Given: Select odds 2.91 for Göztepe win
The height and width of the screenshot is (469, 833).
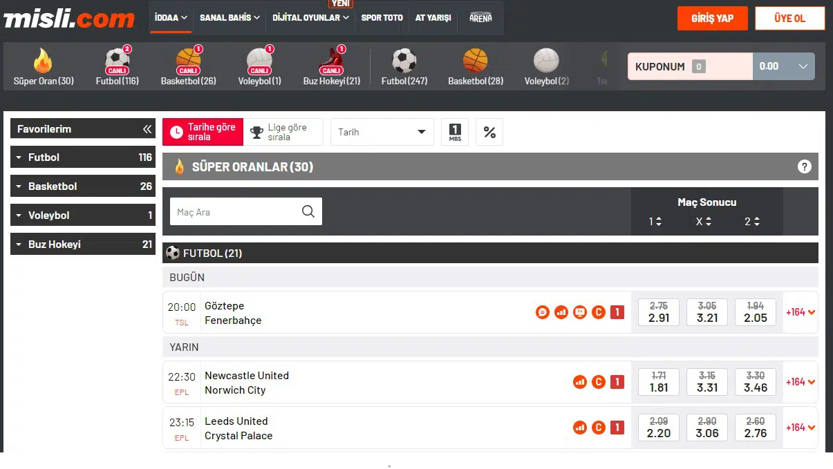Looking at the screenshot, I should point(658,312).
